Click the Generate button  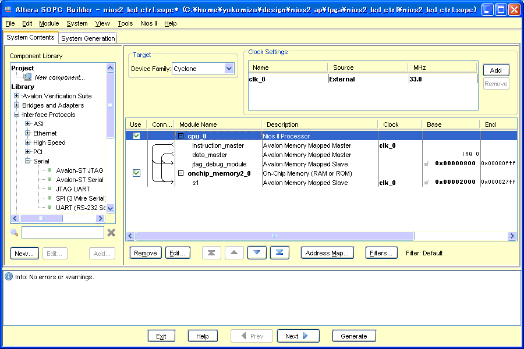click(354, 336)
